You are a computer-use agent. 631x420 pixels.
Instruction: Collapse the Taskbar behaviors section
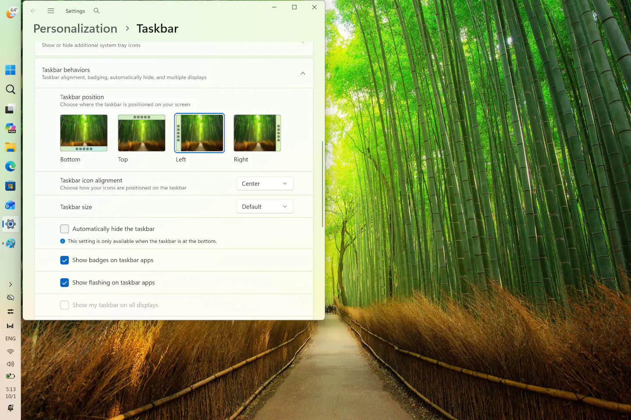tap(303, 73)
